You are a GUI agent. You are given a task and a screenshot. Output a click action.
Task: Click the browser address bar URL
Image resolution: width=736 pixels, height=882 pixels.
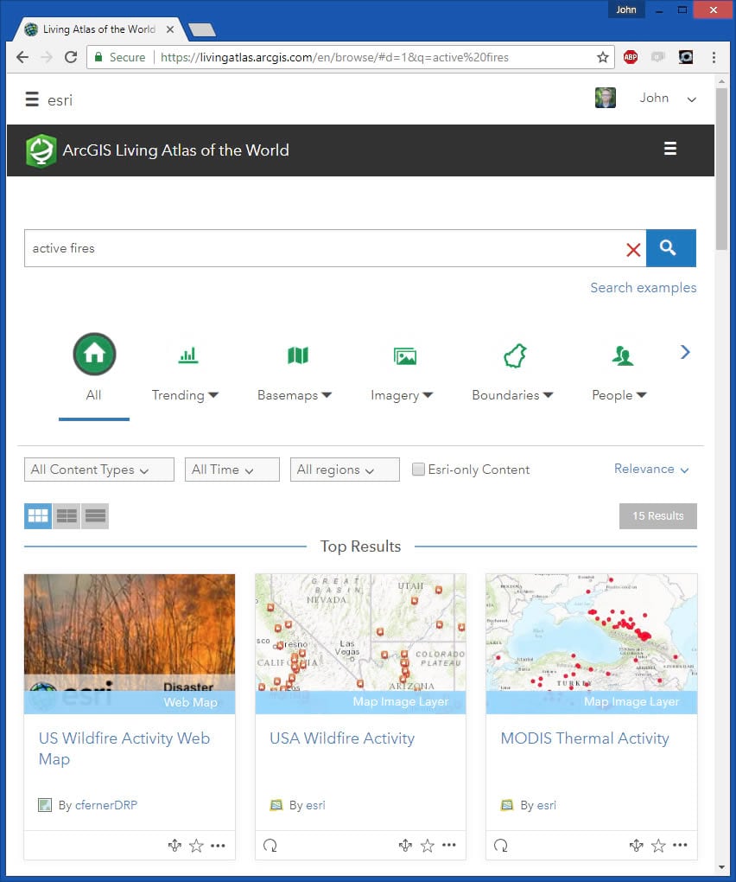coord(334,57)
